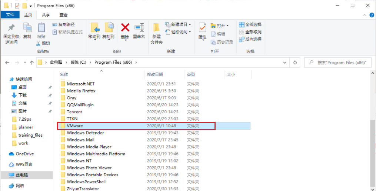The height and width of the screenshot is (191, 376).
Task: Click the file list vertical scrollbar
Action: (373, 153)
